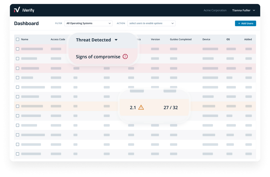Click the dropdown arrow on All Operating Systems
The image size is (270, 177).
[110, 23]
